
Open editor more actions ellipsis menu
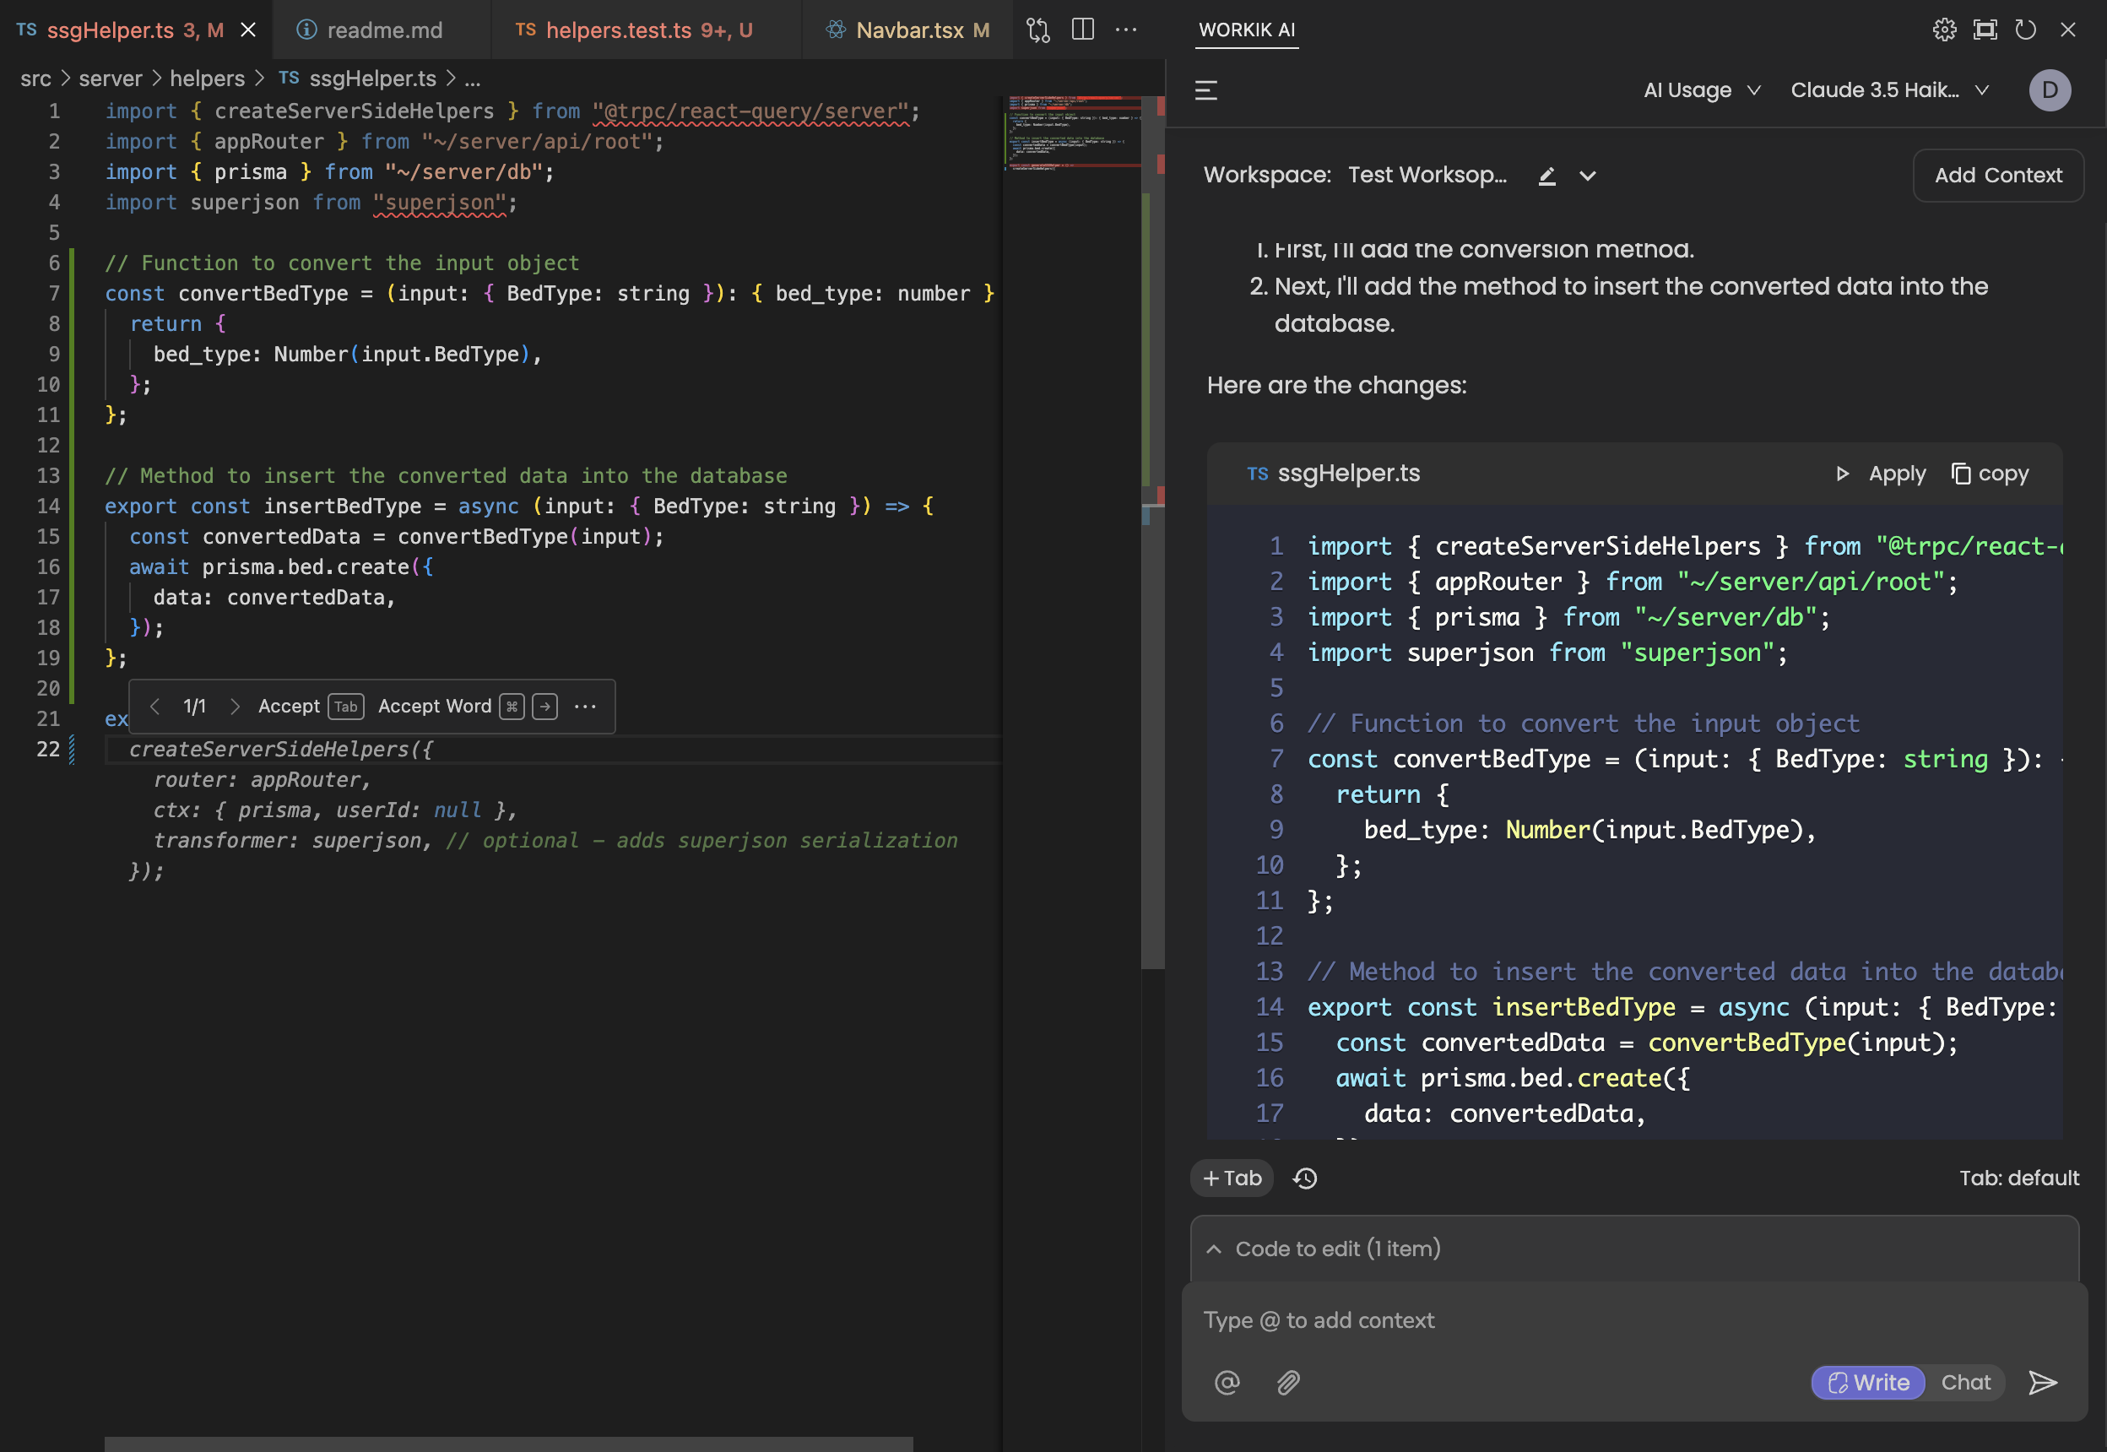[x=1126, y=30]
